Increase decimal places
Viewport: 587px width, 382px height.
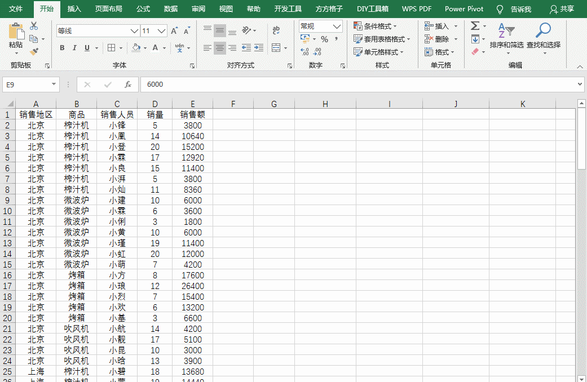click(x=304, y=52)
